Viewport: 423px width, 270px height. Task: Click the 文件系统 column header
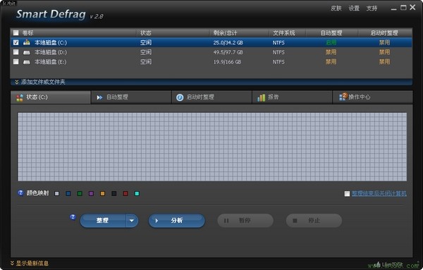coord(284,33)
